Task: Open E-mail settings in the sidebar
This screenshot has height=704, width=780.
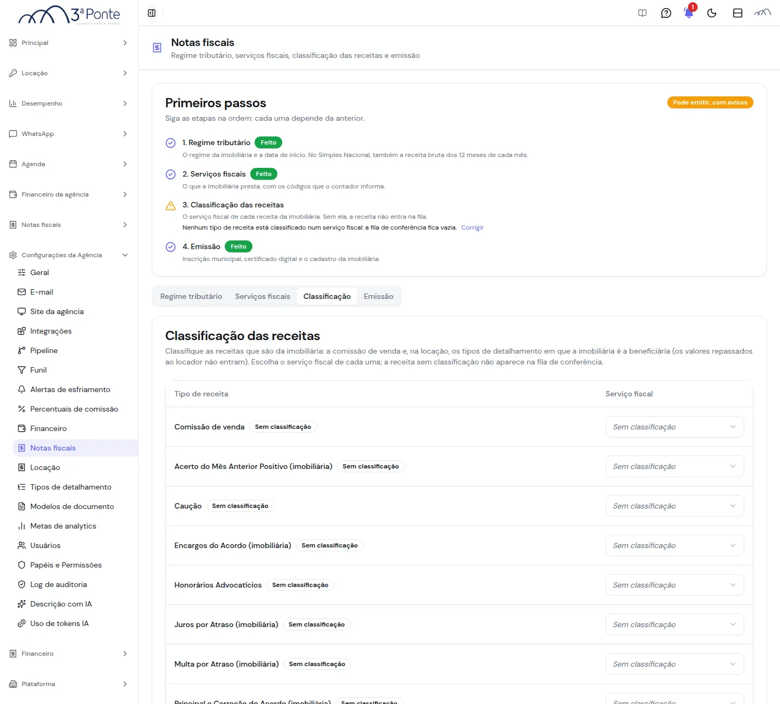Action: pos(76,292)
